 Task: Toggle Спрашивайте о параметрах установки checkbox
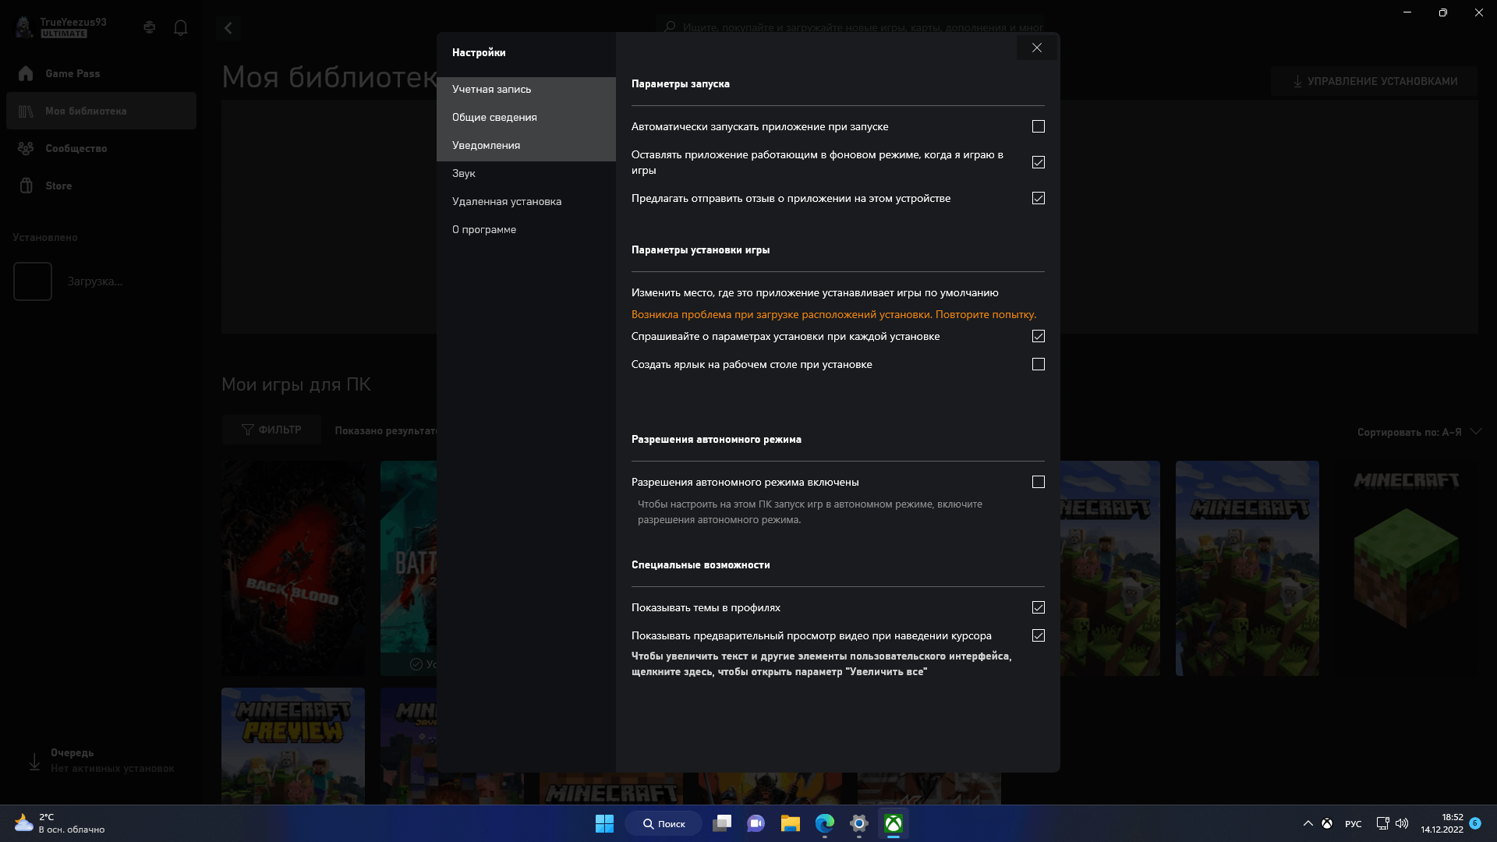(1038, 336)
